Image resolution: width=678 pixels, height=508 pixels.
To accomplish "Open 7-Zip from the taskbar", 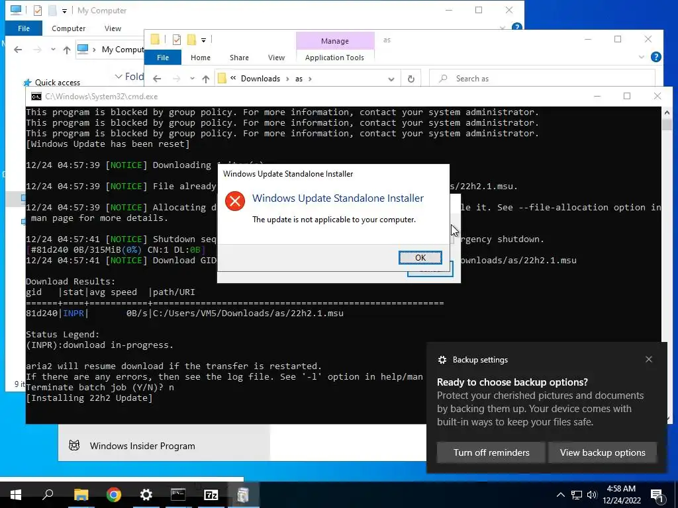I will click(x=211, y=495).
